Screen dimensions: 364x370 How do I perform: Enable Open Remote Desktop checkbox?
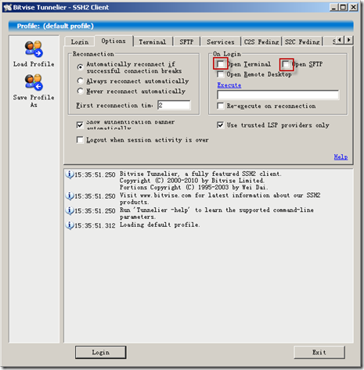(221, 74)
